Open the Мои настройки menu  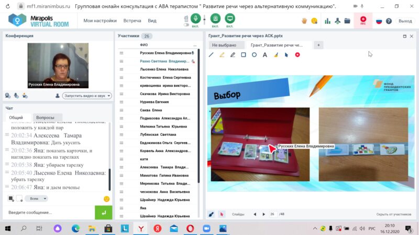pyautogui.click(x=100, y=20)
